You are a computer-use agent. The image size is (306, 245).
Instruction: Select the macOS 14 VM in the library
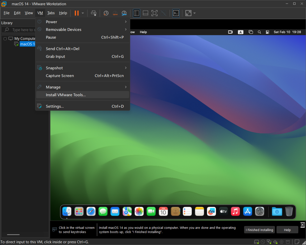pyautogui.click(x=27, y=44)
